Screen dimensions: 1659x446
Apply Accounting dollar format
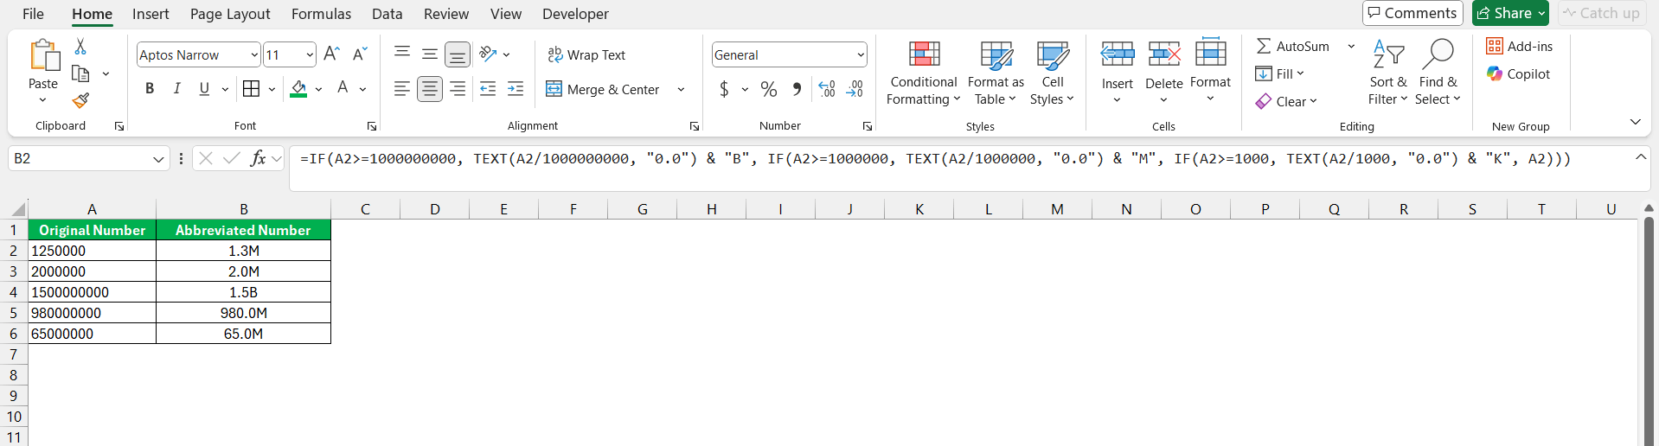[724, 89]
